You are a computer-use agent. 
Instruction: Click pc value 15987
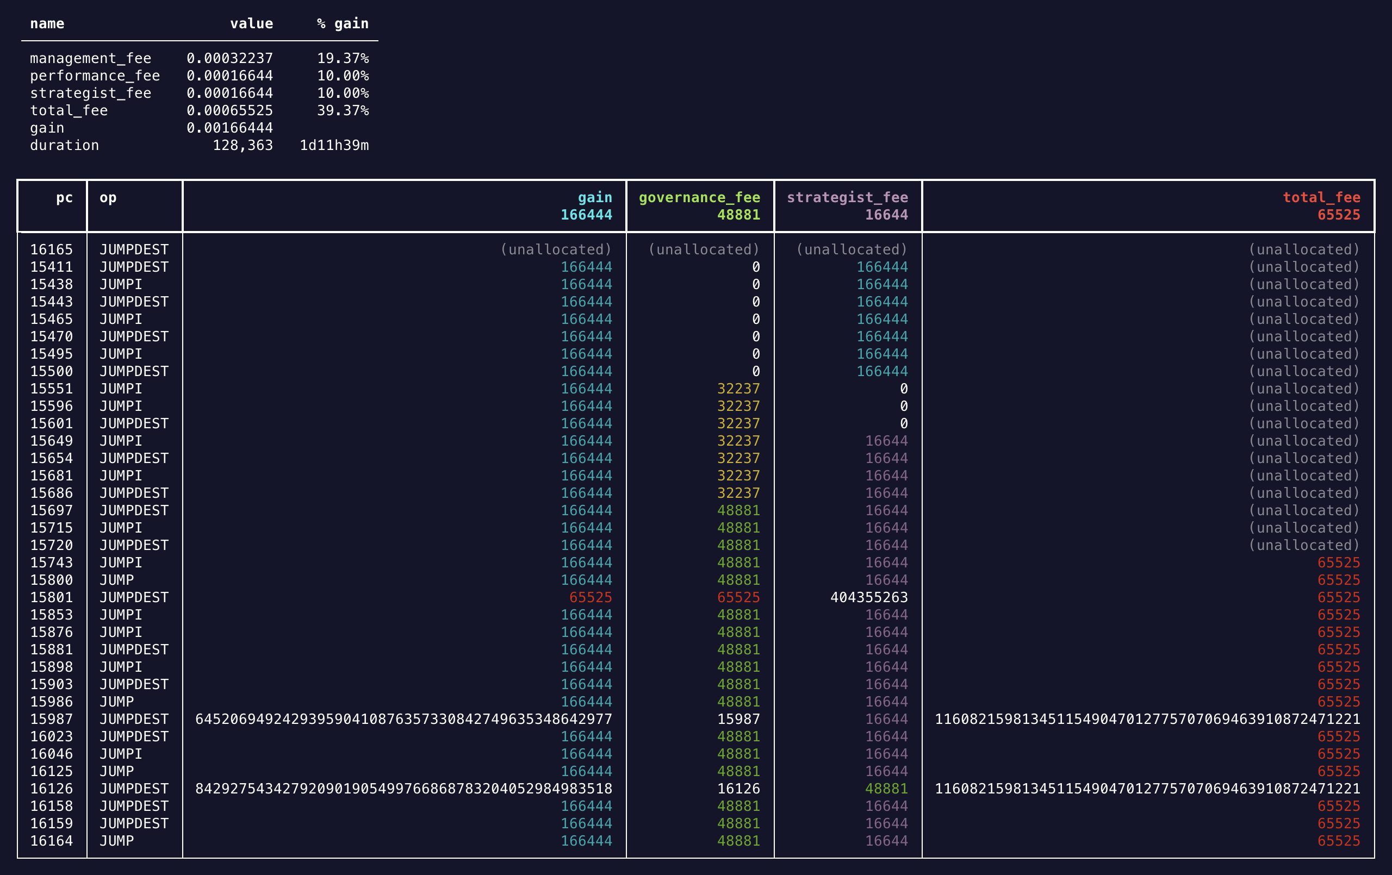52,719
